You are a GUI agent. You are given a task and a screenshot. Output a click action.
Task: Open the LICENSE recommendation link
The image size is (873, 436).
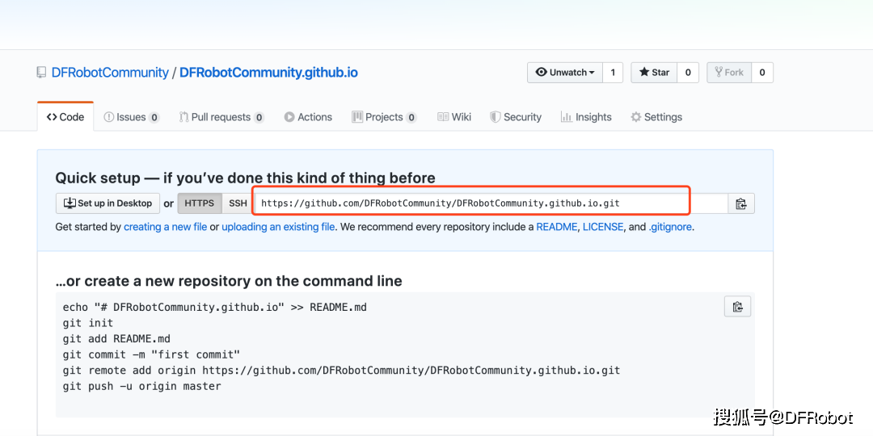click(x=603, y=227)
